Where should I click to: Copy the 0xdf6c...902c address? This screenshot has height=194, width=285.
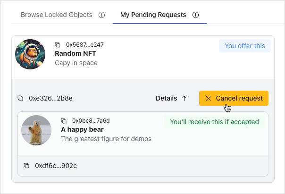point(26,166)
